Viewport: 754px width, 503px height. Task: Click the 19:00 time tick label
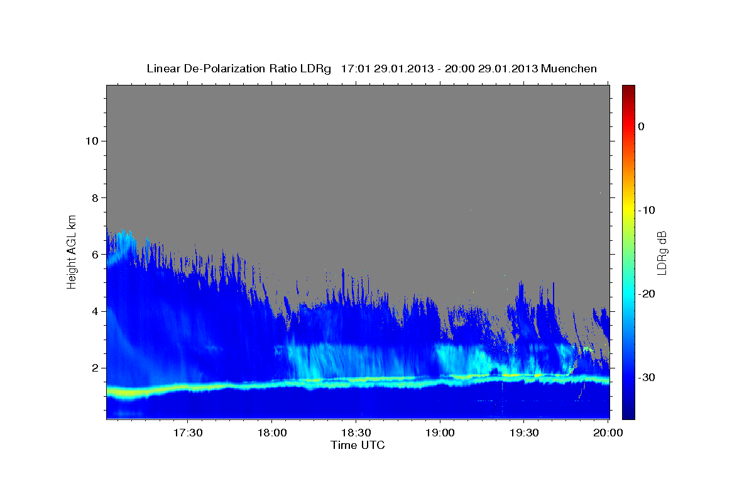click(x=440, y=433)
